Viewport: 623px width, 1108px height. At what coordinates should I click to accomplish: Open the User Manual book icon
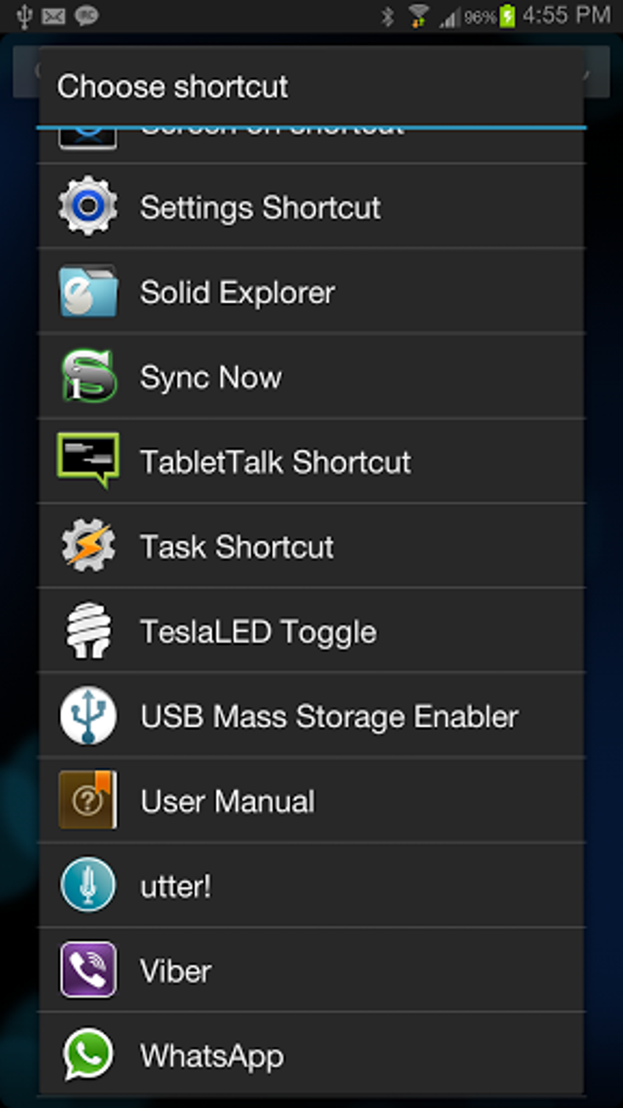coord(88,800)
